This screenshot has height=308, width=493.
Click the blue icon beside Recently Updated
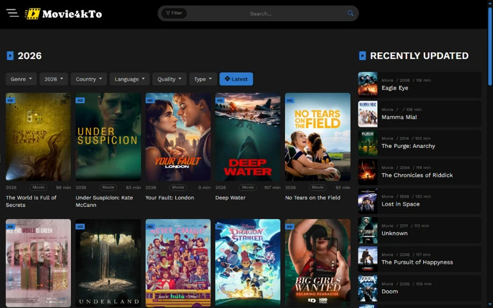[362, 56]
